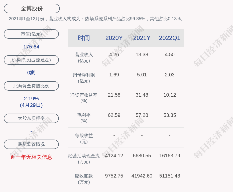
Task: Select the 2022Q1 column header
Action: (170, 38)
